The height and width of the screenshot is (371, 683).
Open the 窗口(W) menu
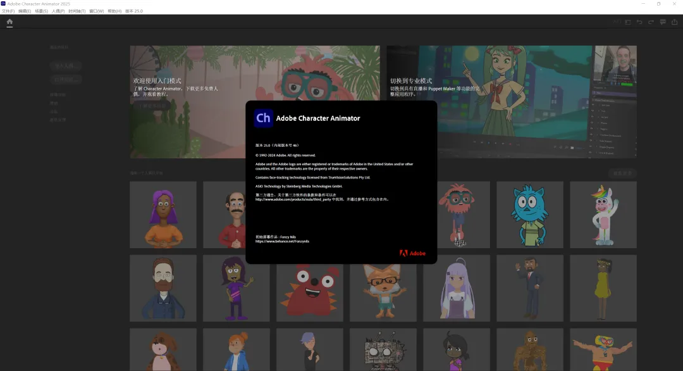point(96,11)
